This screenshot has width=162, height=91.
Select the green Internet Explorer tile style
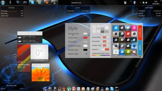coord(128,52)
